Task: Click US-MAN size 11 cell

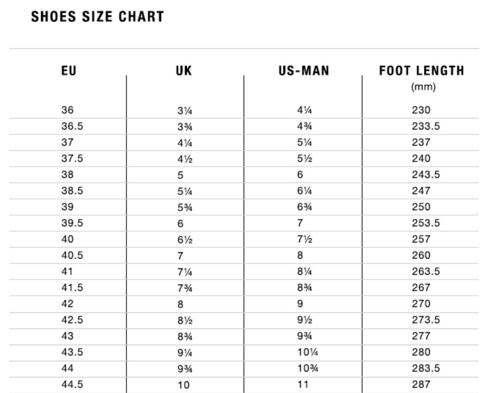Action: click(303, 384)
